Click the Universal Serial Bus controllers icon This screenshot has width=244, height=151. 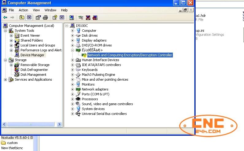(x=78, y=114)
